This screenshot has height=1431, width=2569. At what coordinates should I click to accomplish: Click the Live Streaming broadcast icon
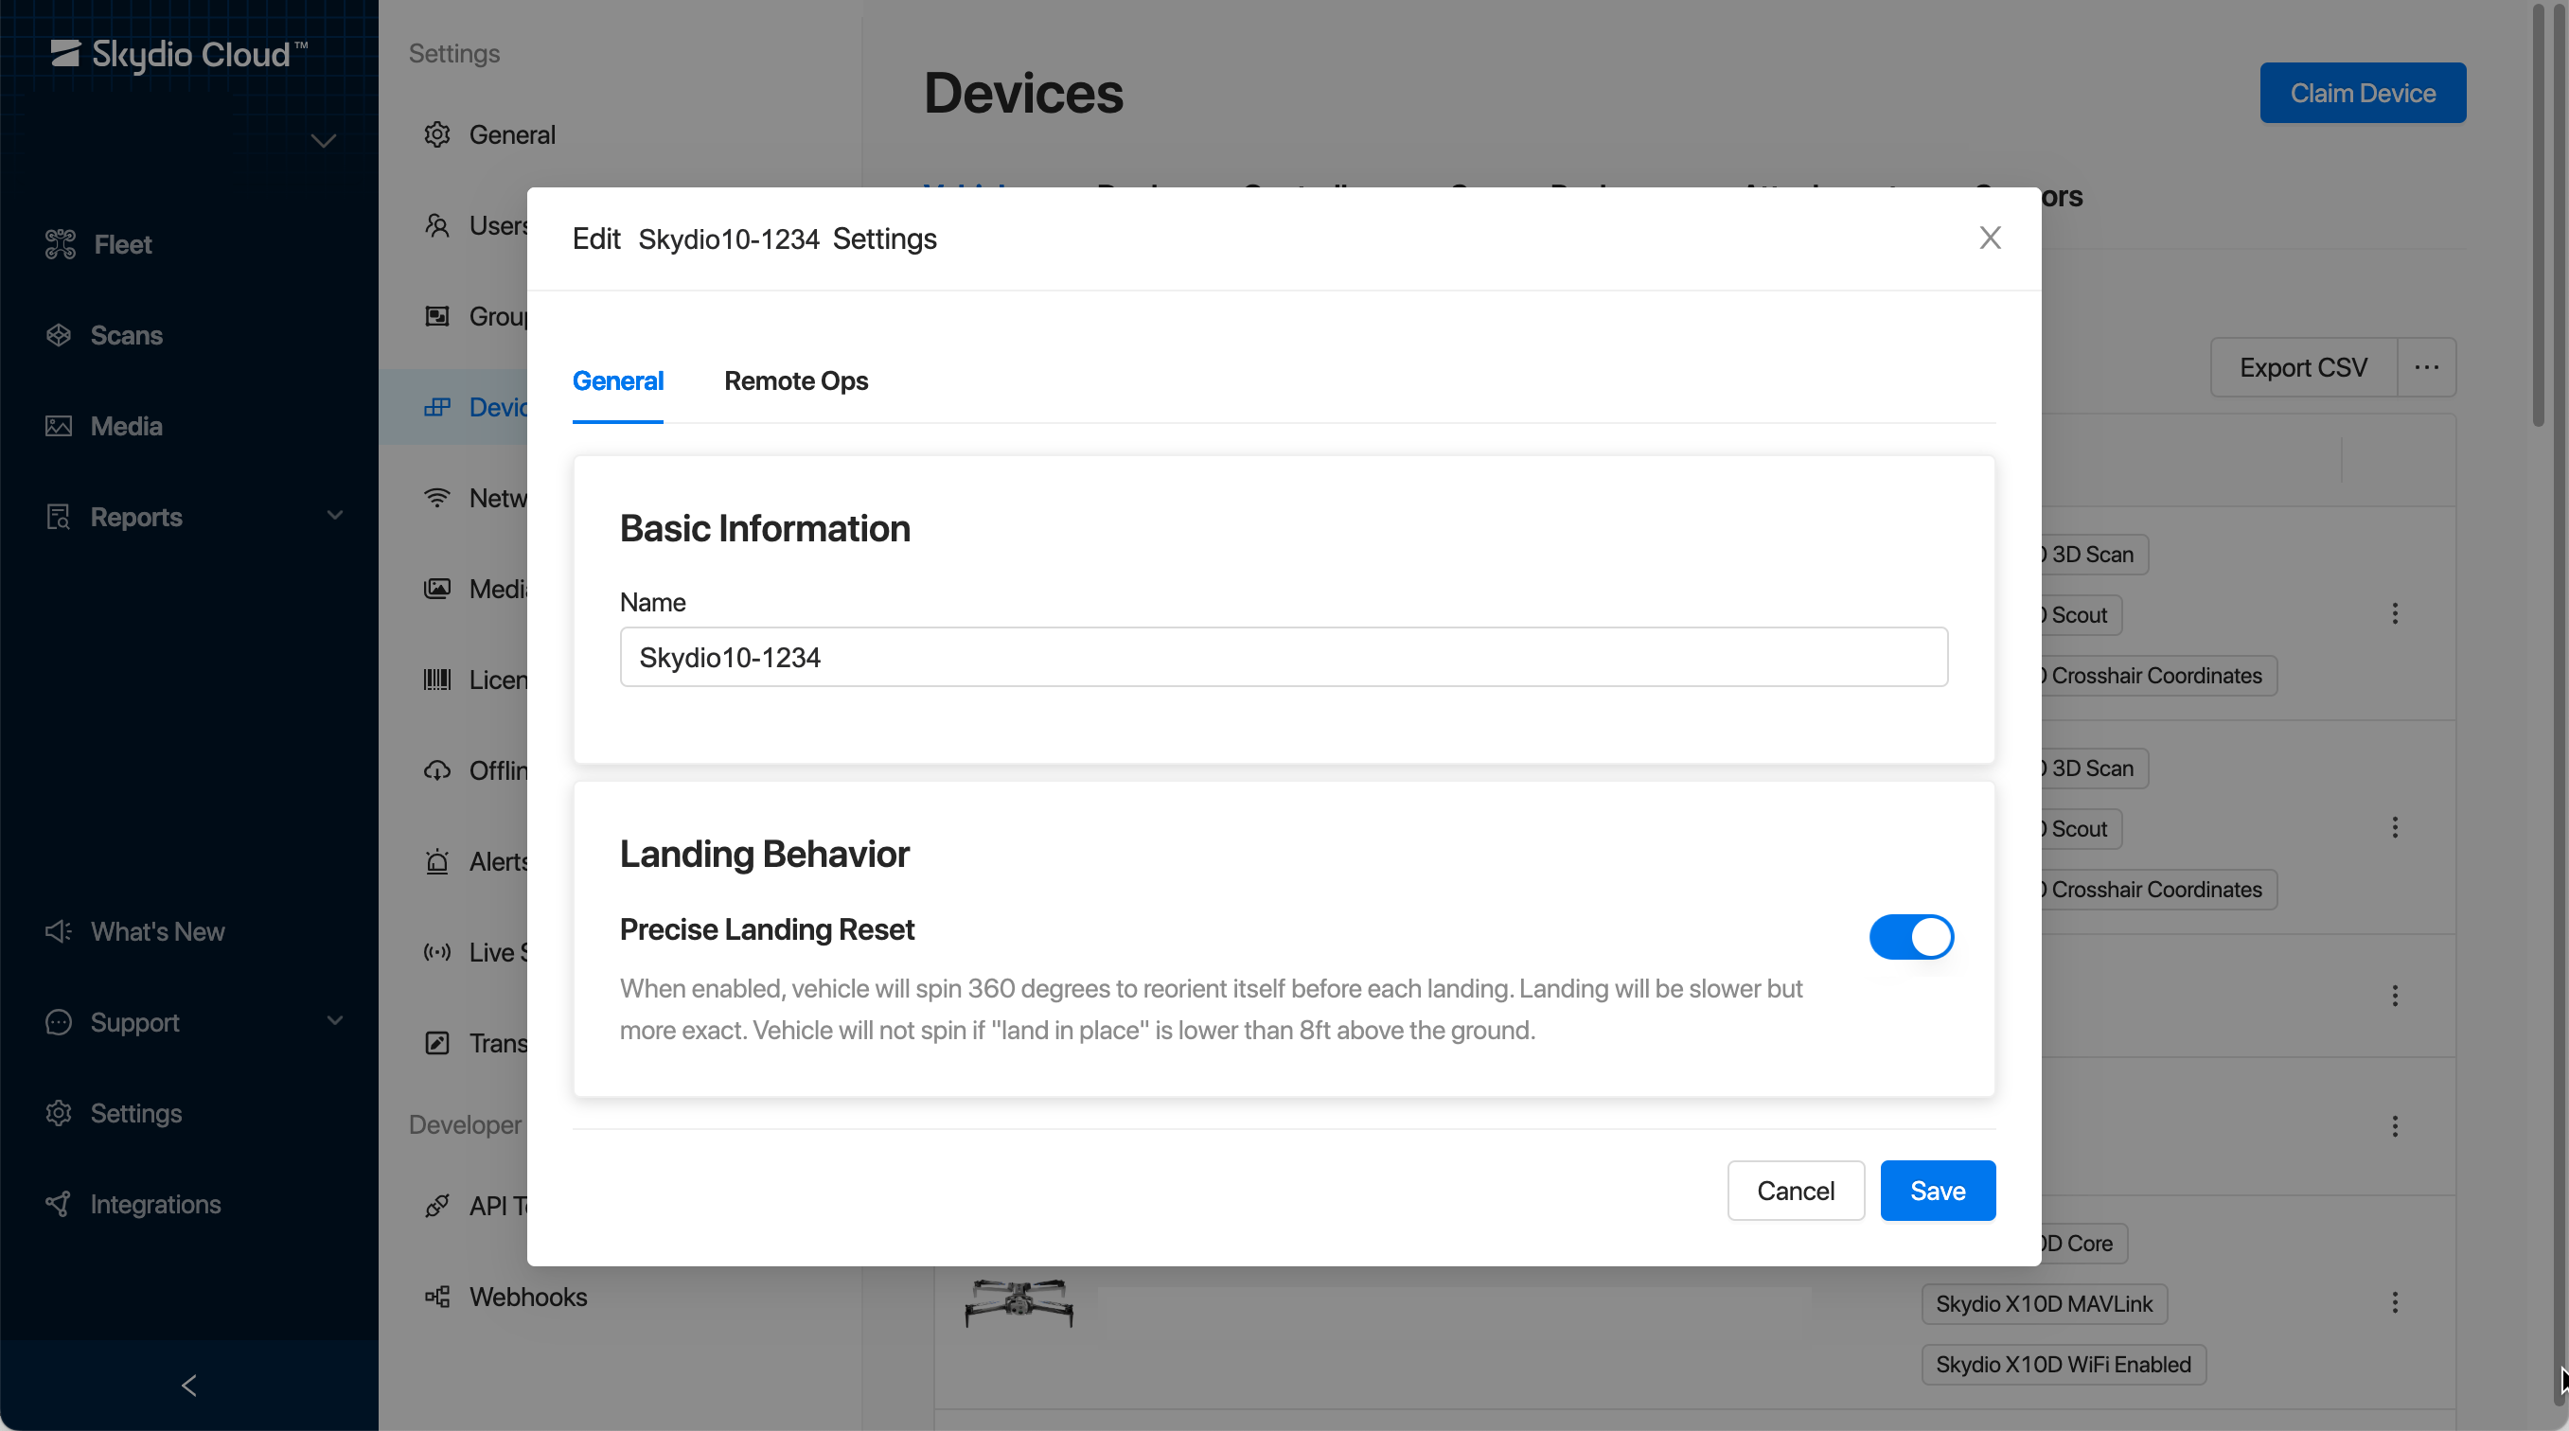[x=436, y=951]
